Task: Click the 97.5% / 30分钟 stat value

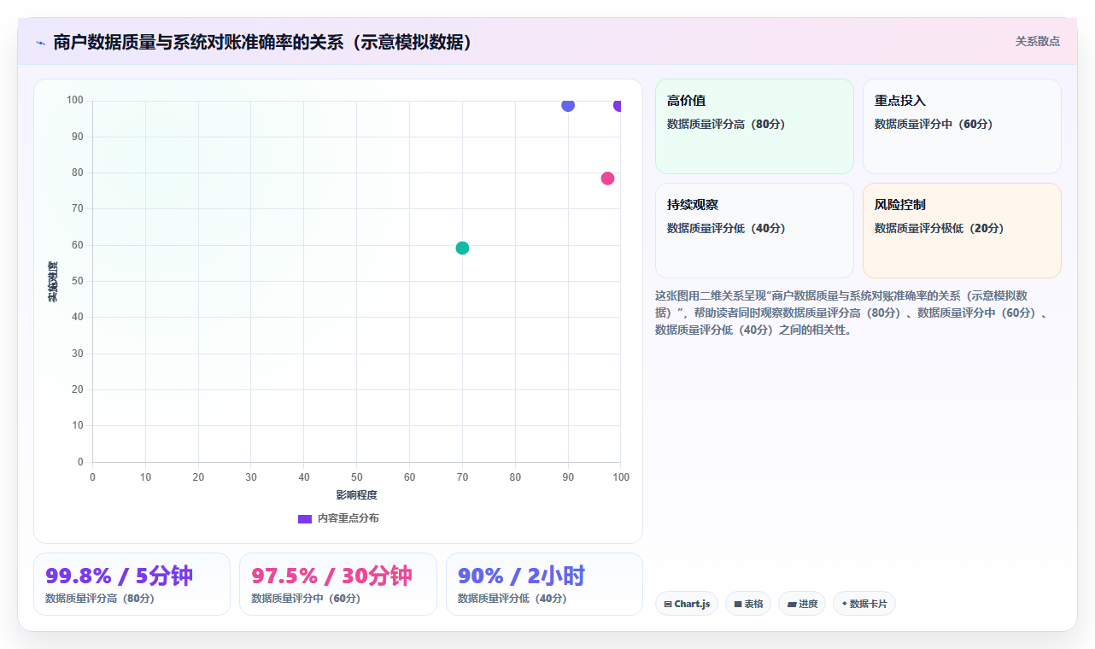Action: pos(332,576)
